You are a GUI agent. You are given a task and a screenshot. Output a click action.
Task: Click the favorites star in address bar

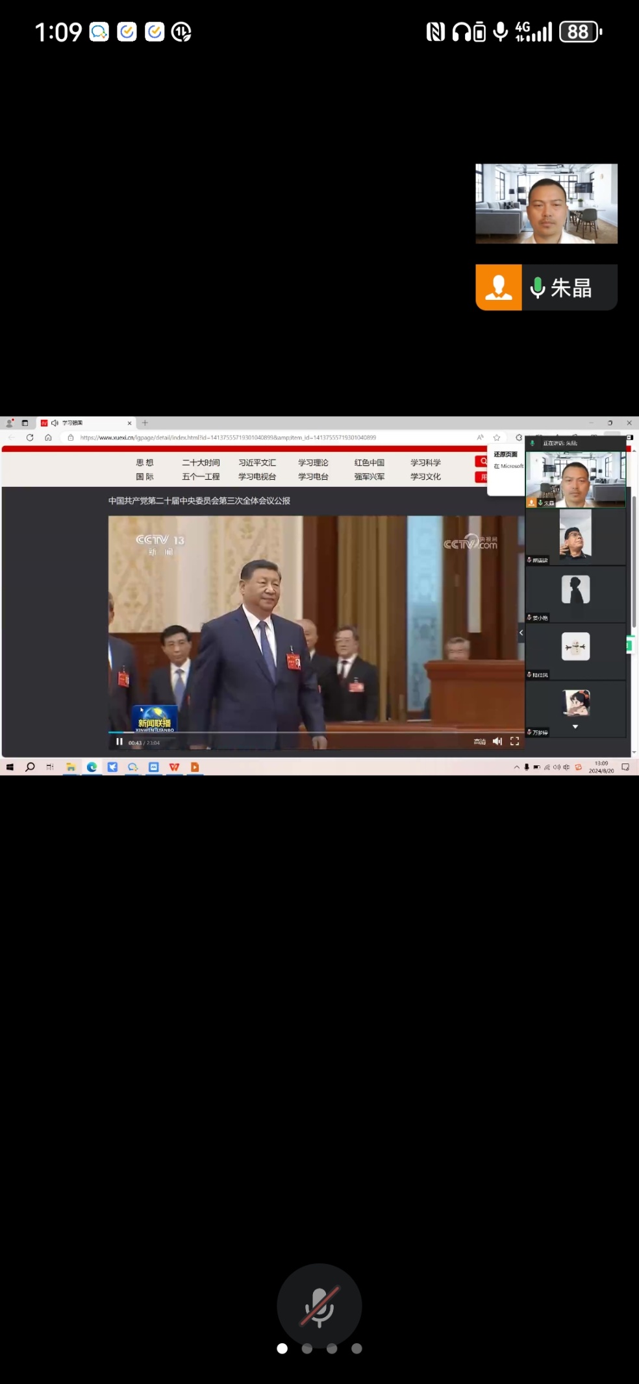pyautogui.click(x=497, y=438)
